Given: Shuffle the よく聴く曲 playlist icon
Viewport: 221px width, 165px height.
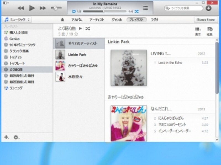Looking at the screenshot, I should tap(88, 29).
